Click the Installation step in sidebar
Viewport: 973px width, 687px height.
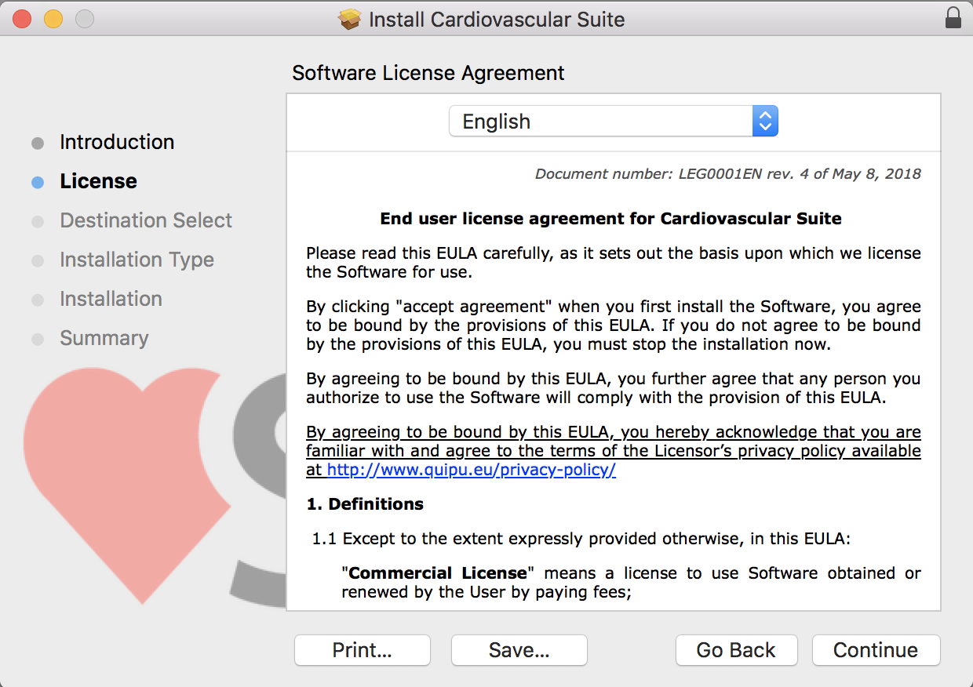(111, 299)
